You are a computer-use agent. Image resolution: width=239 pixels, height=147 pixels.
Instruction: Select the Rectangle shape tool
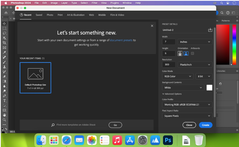click(4, 110)
